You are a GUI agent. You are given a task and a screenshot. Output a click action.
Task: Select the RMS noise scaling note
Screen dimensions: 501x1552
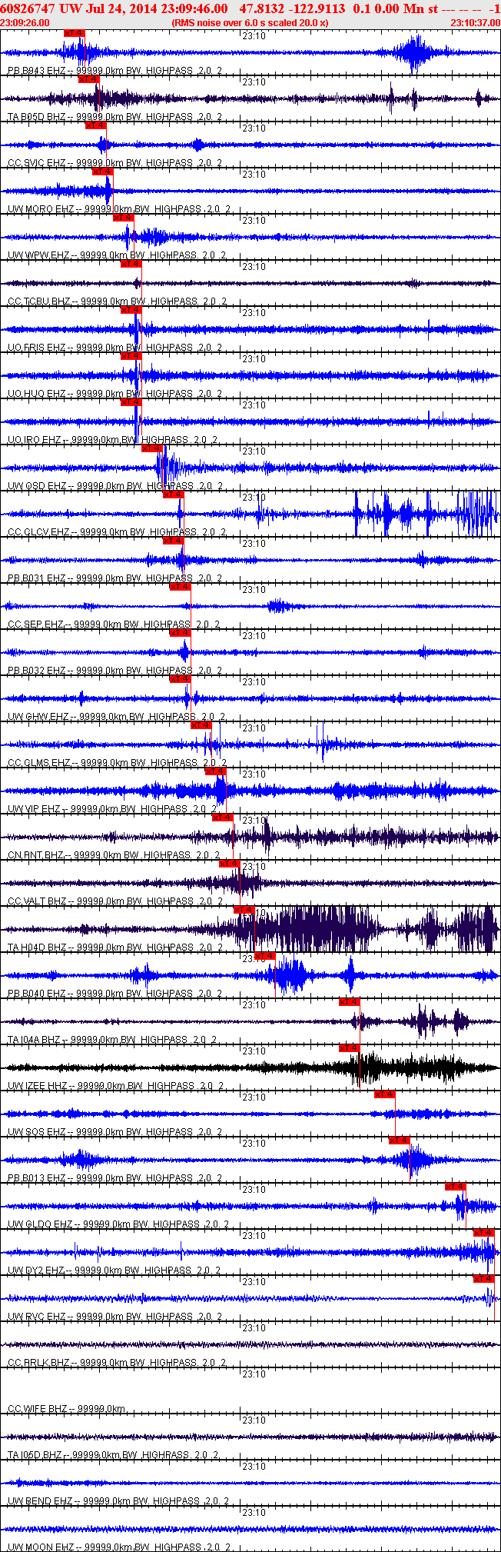(250, 22)
